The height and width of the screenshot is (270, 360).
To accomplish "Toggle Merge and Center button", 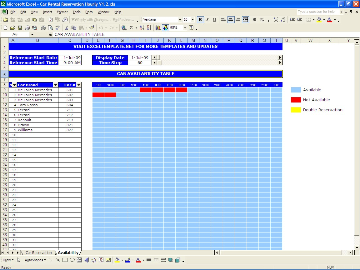I will pos(245,20).
